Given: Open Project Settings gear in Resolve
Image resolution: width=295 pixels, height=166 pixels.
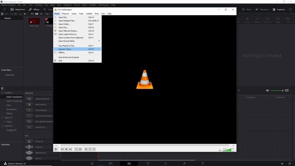Looking at the screenshot, I should 289,164.
